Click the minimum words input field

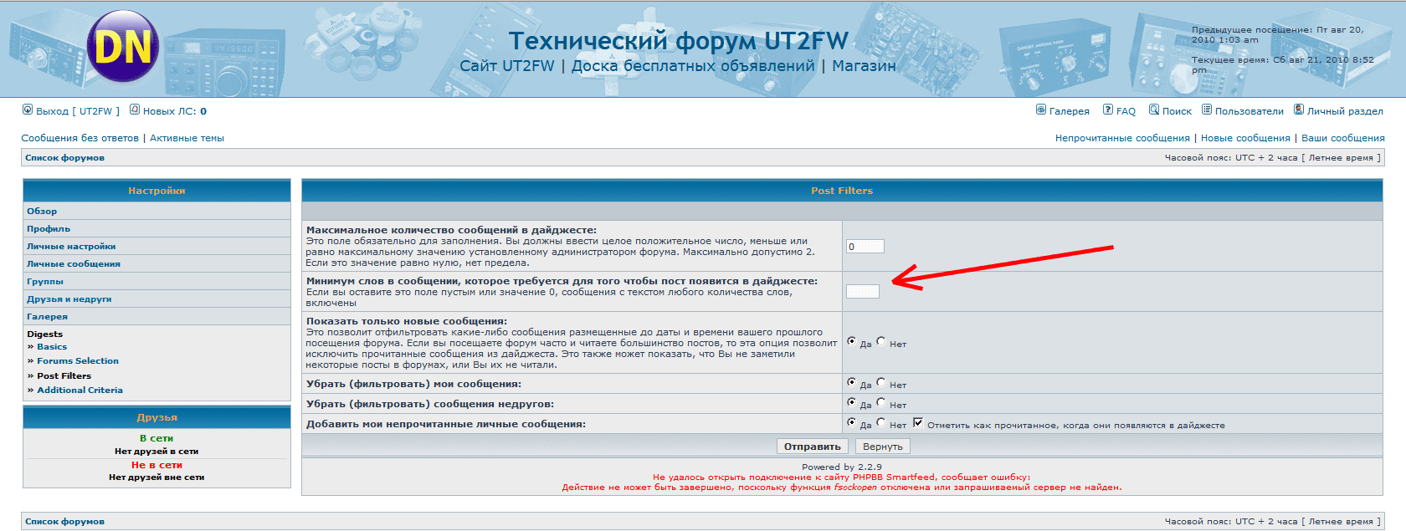[x=862, y=291]
